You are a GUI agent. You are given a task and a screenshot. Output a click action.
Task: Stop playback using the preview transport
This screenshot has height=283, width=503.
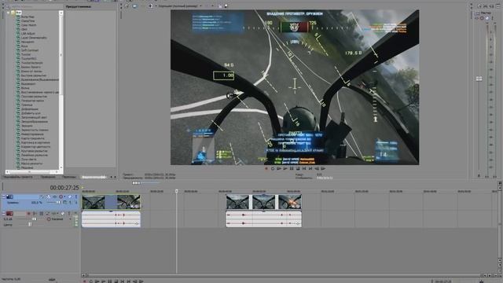[x=298, y=168]
